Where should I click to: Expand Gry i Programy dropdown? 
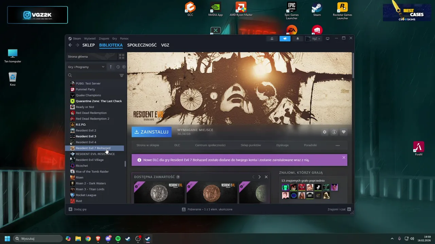tap(86, 67)
